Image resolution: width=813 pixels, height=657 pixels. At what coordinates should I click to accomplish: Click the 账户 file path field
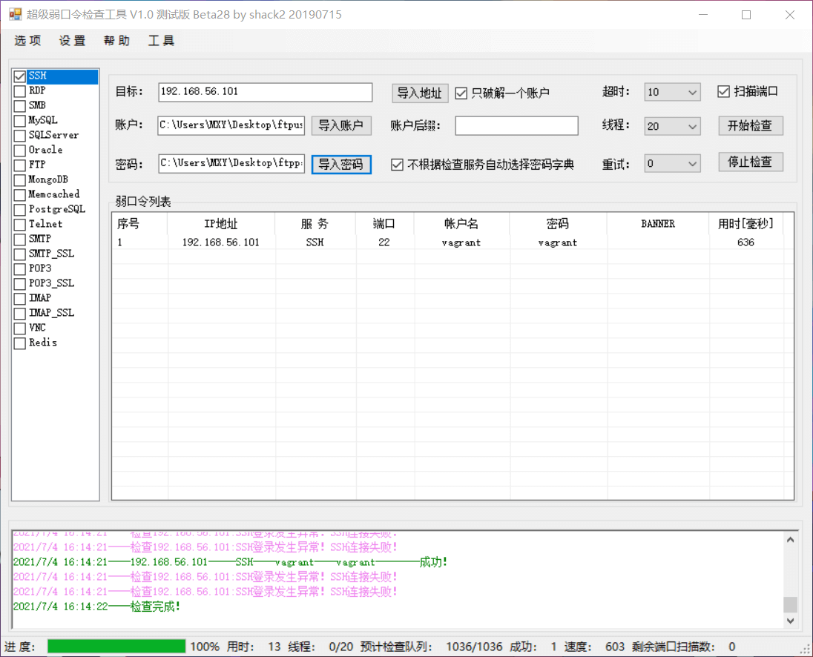tap(231, 125)
